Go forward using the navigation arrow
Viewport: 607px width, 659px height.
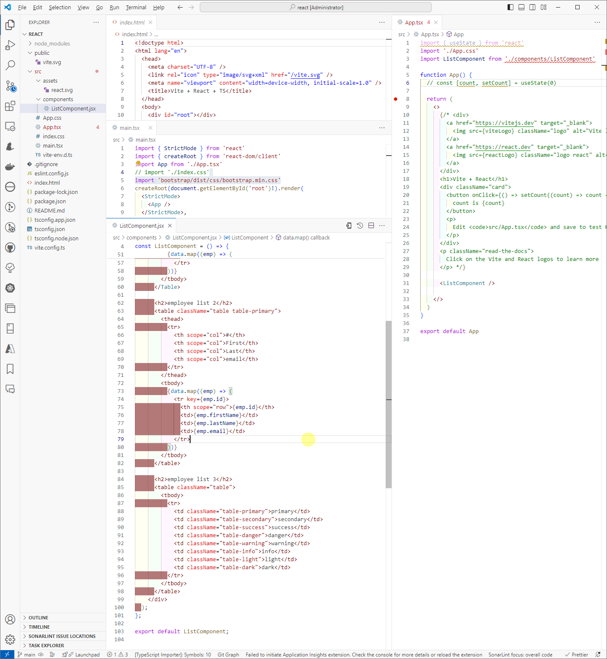point(191,7)
